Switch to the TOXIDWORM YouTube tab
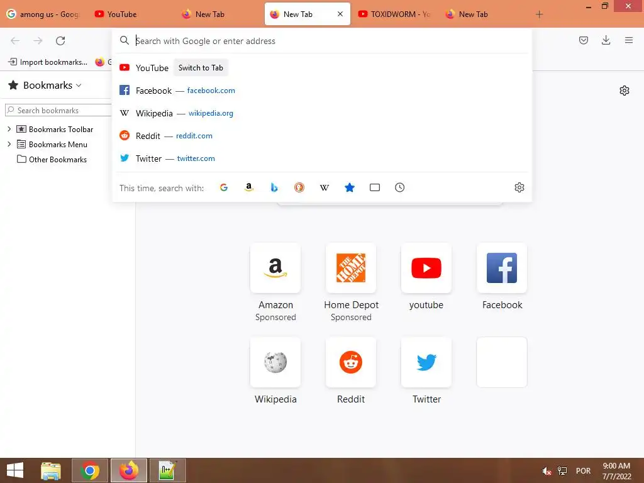The width and height of the screenshot is (644, 483). point(395,14)
